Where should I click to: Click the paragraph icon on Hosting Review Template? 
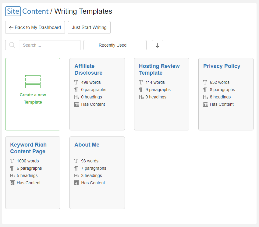[x=140, y=90]
